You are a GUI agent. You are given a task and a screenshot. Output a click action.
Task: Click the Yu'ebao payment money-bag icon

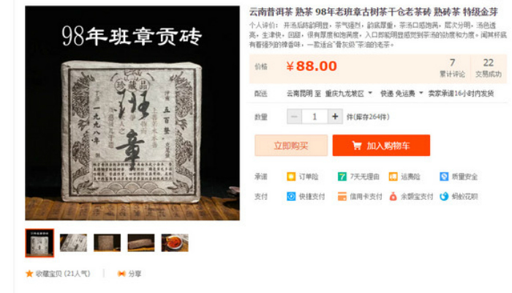coord(393,196)
